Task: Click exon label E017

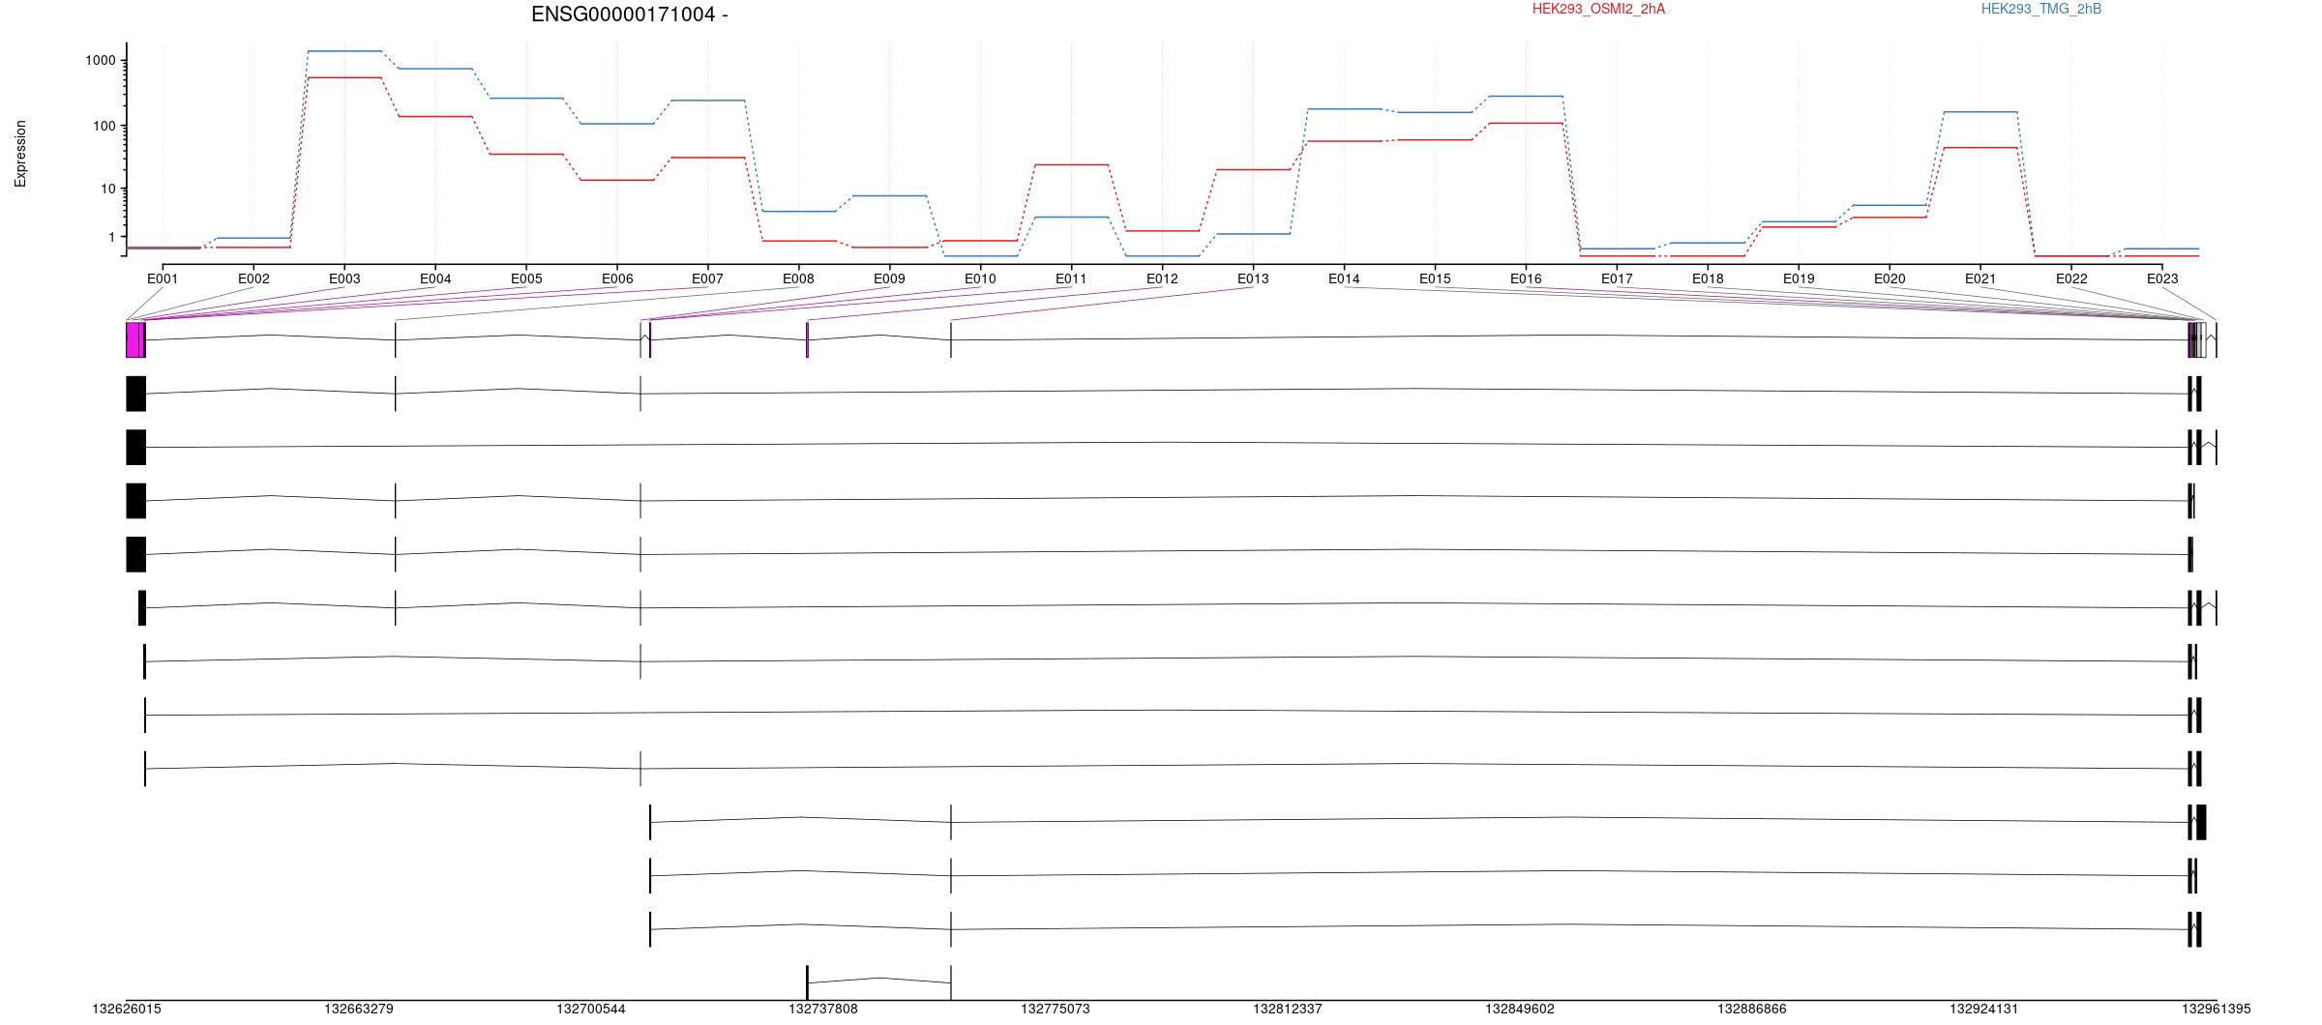Action: (1617, 279)
